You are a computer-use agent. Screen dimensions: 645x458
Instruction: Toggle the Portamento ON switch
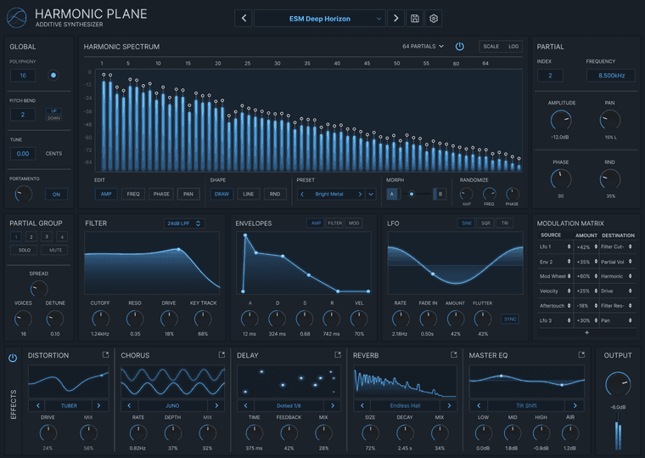point(56,195)
